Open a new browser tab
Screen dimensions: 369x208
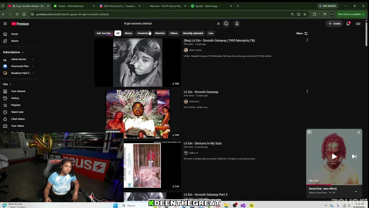pos(238,6)
